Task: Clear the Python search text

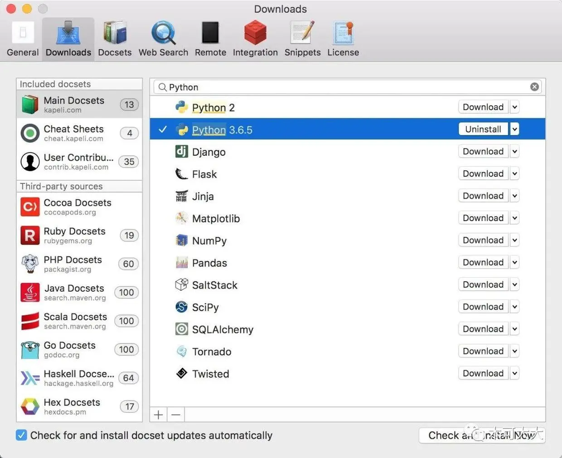Action: (535, 87)
